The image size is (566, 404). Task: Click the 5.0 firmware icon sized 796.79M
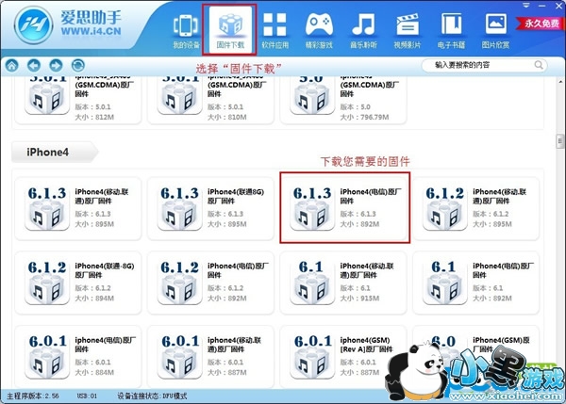pos(312,95)
